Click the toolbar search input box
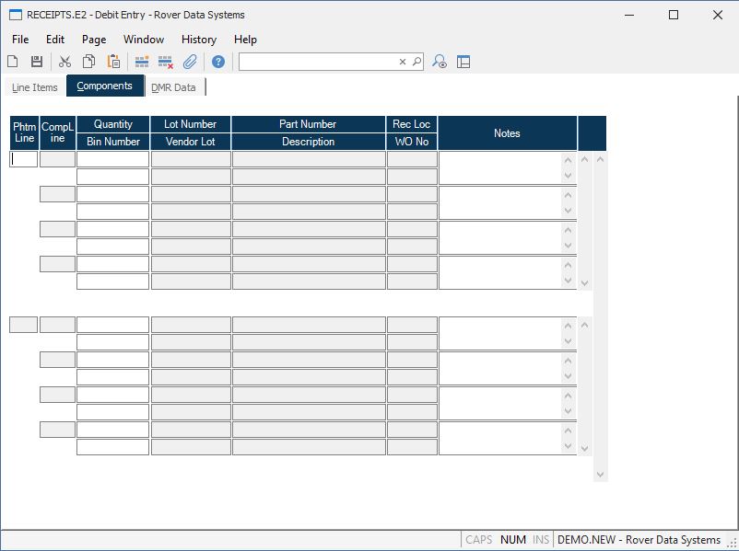739x551 pixels. (x=318, y=62)
